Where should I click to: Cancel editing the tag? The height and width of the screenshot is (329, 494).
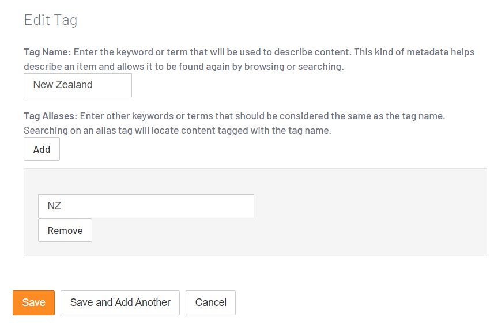click(x=210, y=302)
